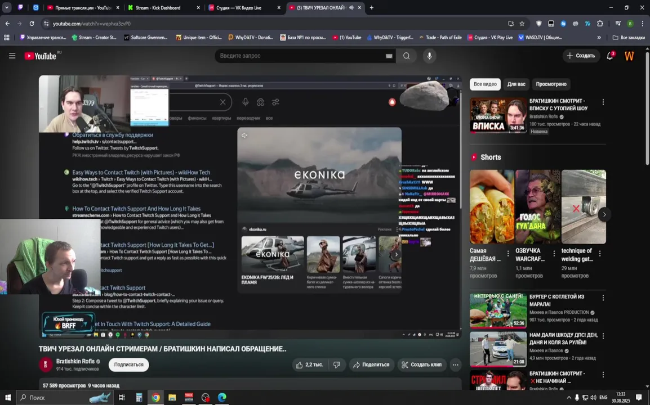Show next Shorts with the arrow

point(604,214)
